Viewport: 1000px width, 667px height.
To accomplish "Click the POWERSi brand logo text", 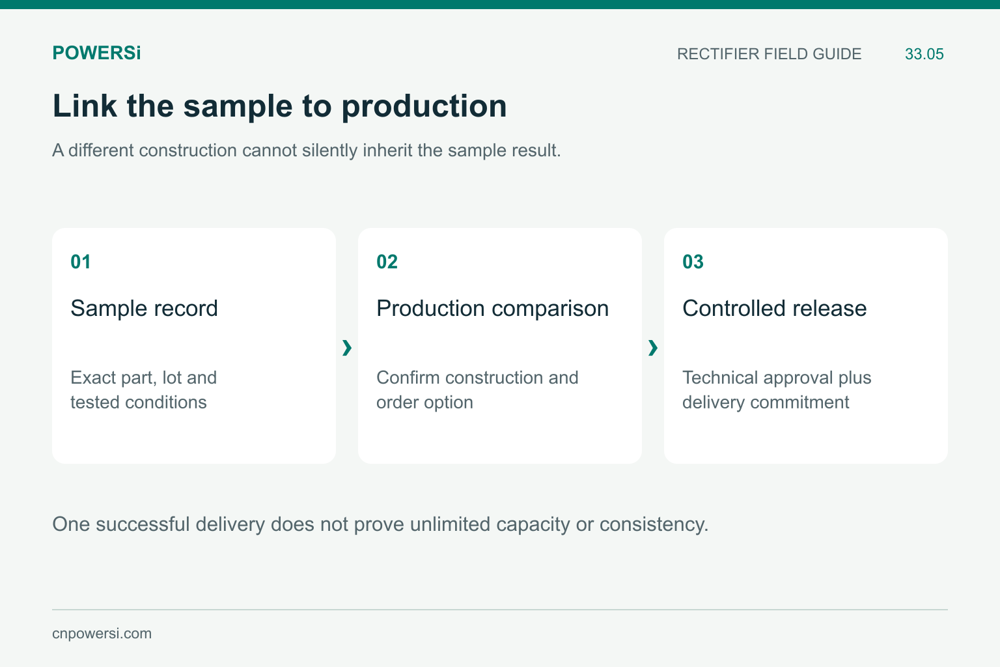I will [96, 53].
